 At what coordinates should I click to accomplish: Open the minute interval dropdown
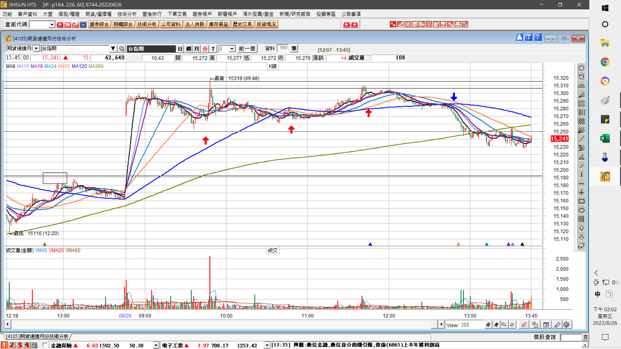[x=232, y=49]
